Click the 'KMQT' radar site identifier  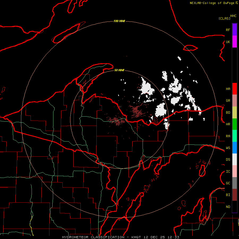[136, 237]
